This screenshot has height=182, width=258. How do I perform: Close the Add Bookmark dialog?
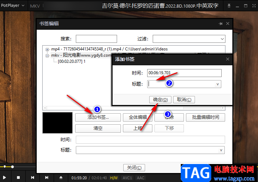click(228, 59)
